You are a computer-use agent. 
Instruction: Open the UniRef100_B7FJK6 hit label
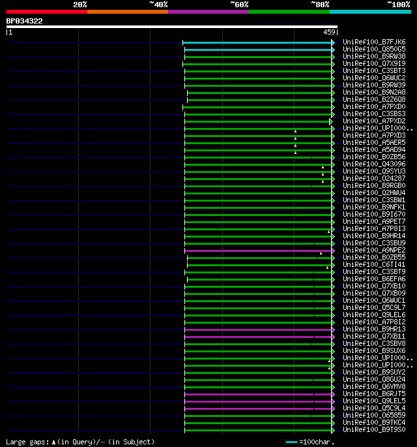(x=374, y=42)
